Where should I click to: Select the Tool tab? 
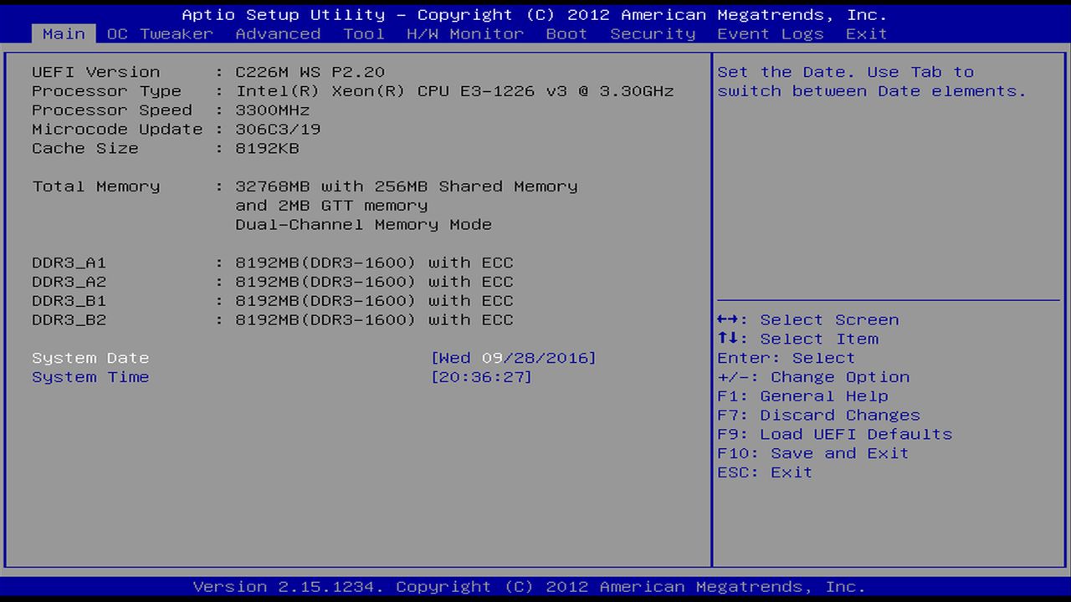point(364,33)
